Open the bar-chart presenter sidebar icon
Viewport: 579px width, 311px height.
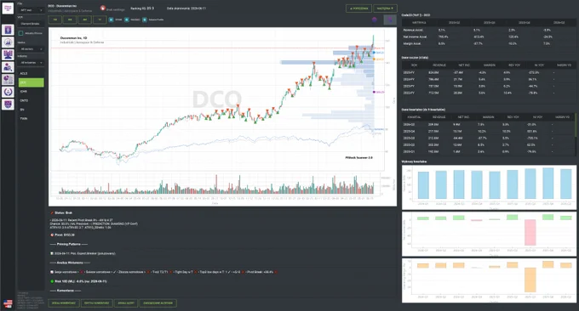click(8, 54)
